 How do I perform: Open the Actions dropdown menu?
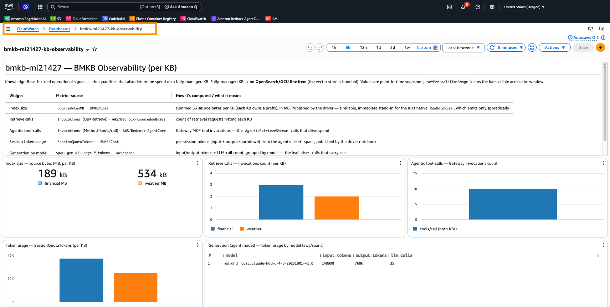555,47
